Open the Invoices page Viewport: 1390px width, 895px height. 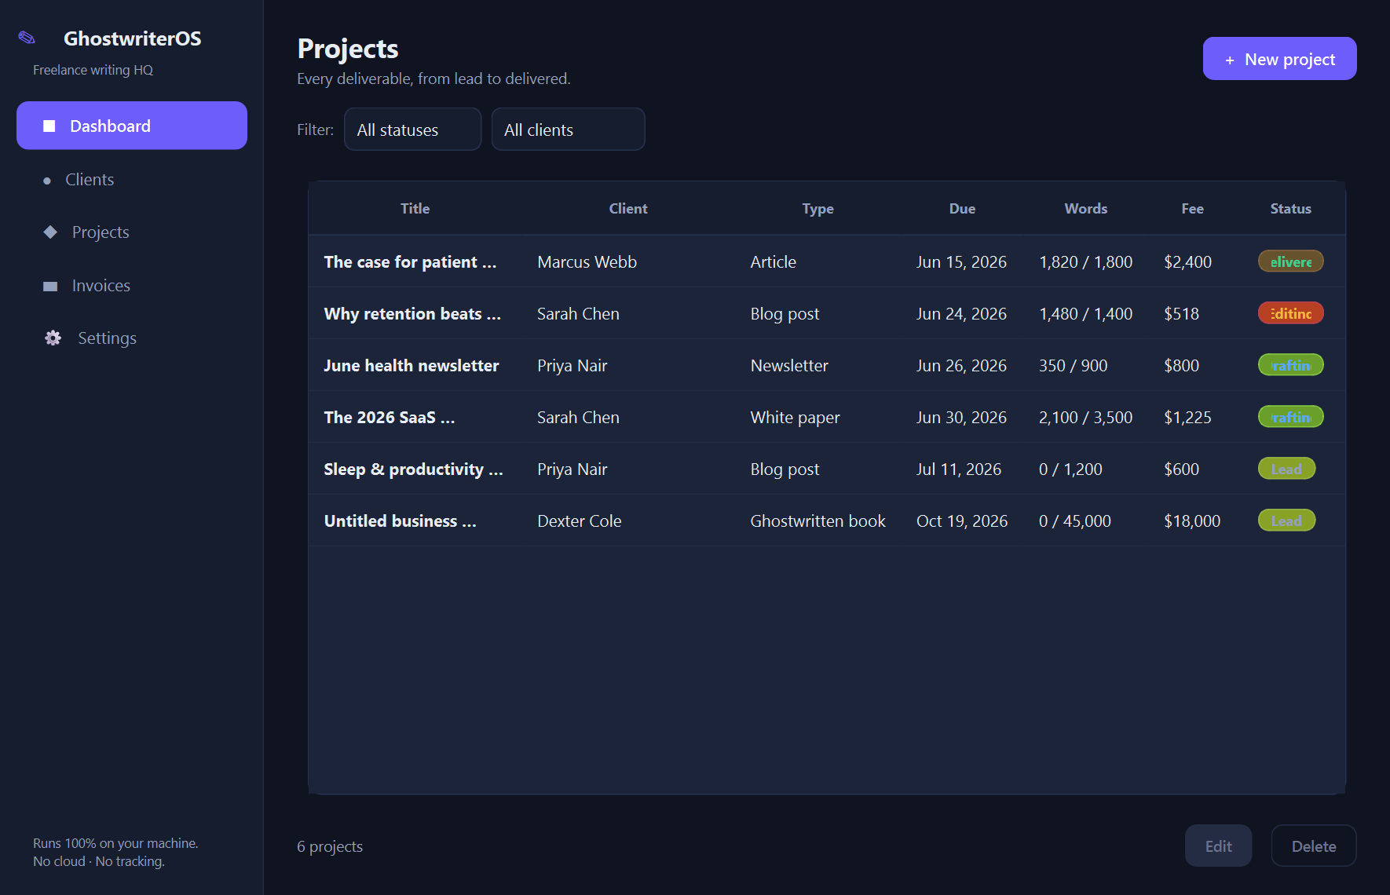tap(132, 286)
